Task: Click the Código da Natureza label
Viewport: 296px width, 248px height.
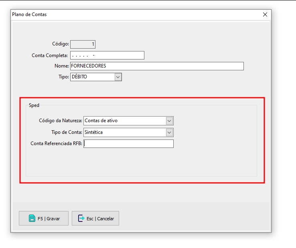Action: pos(60,121)
